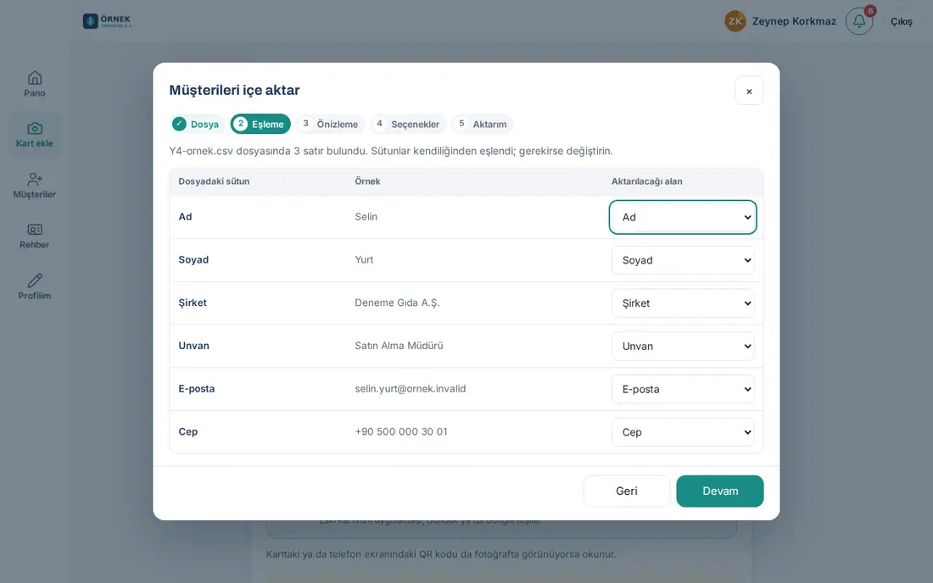Open Müşteriler from the sidebar

[x=35, y=186]
